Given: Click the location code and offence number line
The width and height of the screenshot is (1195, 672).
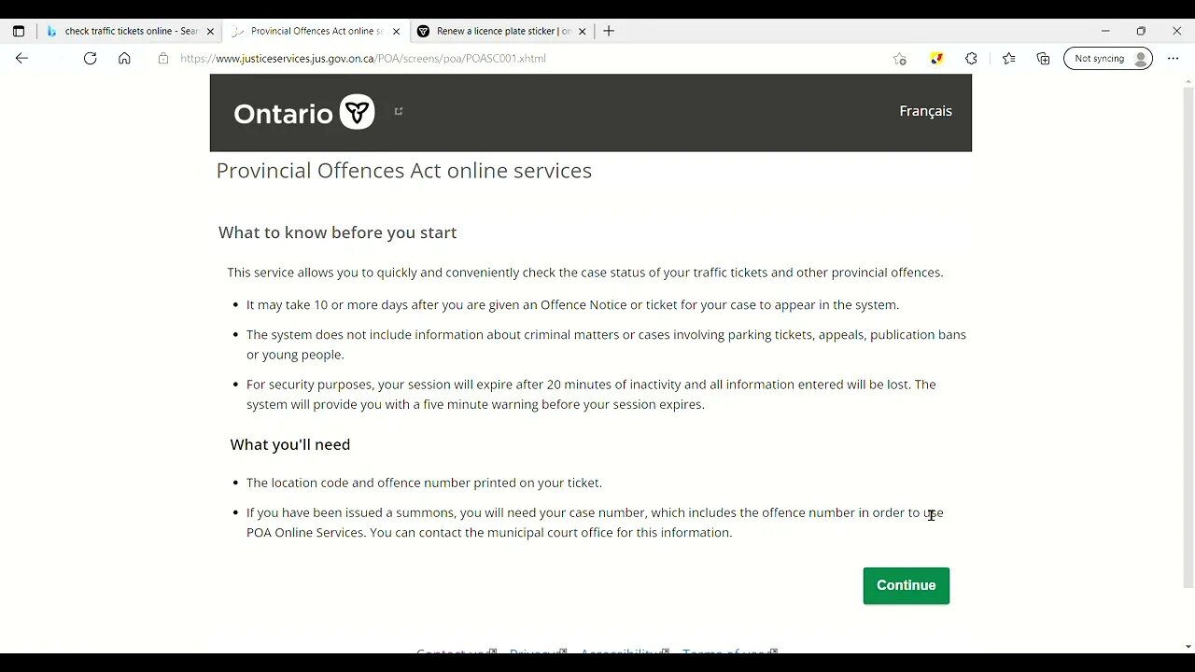Looking at the screenshot, I should pos(424,483).
